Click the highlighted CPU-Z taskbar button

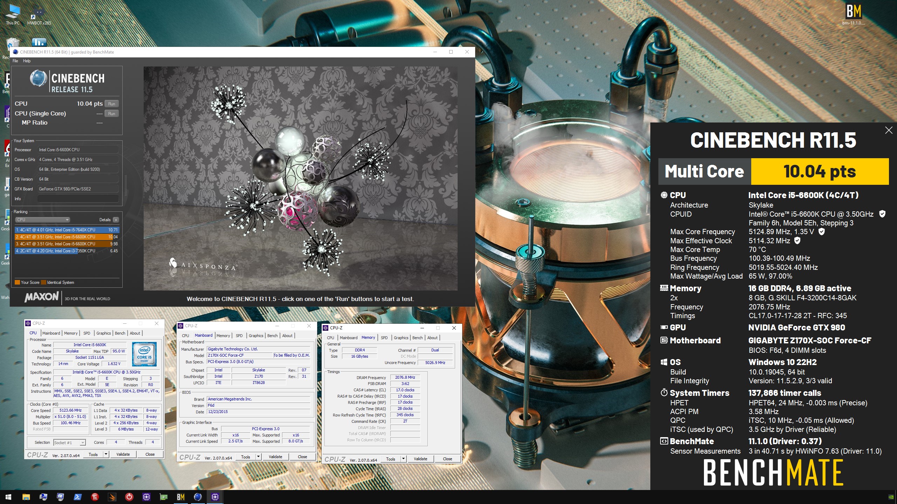pos(215,497)
